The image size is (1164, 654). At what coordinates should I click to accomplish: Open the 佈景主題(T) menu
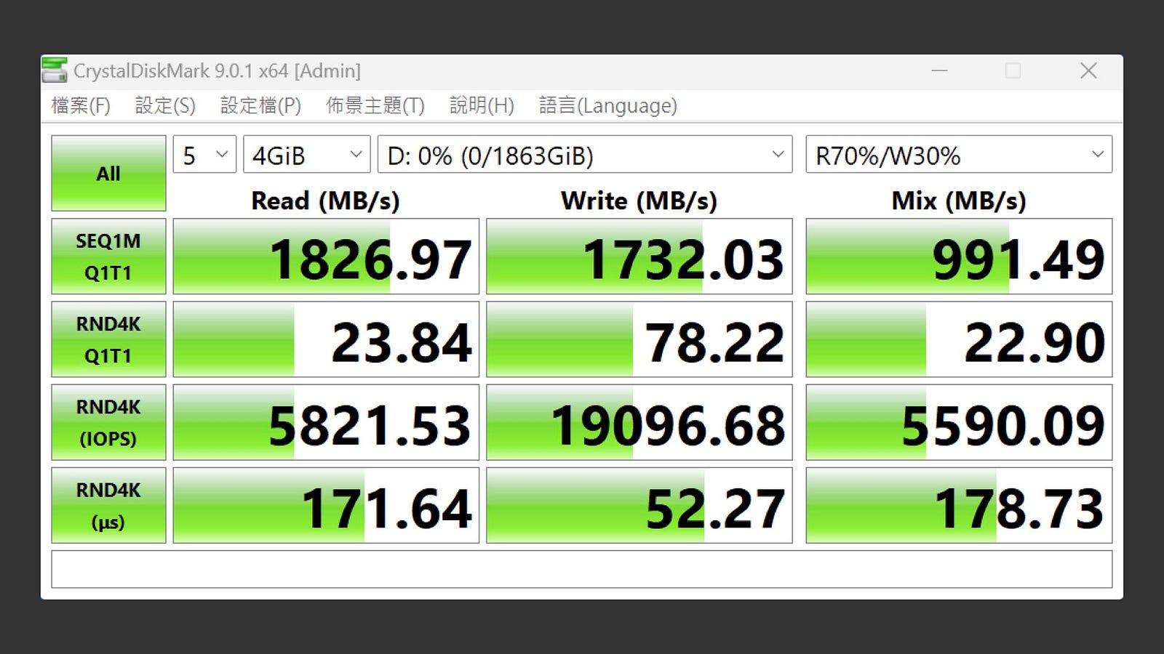(375, 106)
